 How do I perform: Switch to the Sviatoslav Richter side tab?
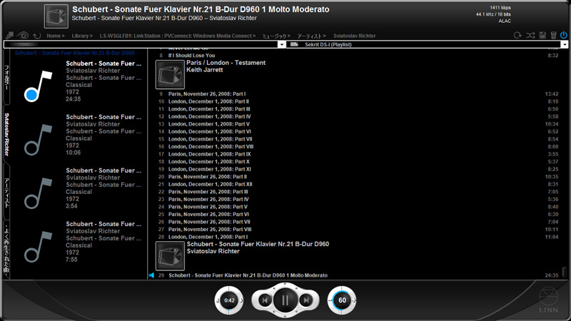click(7, 134)
